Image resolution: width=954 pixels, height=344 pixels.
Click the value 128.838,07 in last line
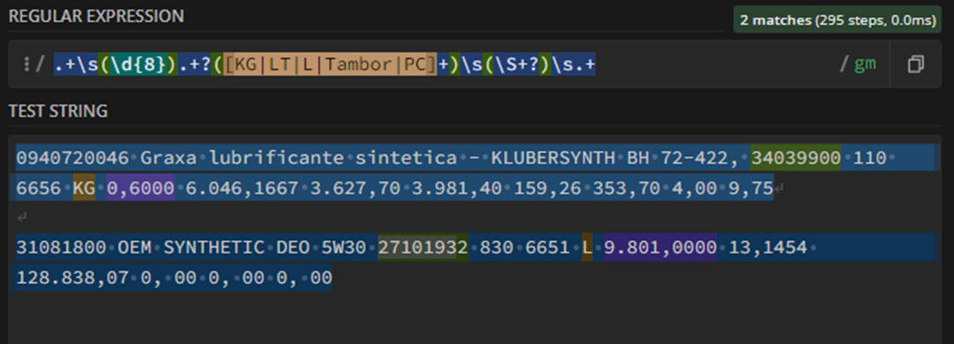[x=72, y=278]
